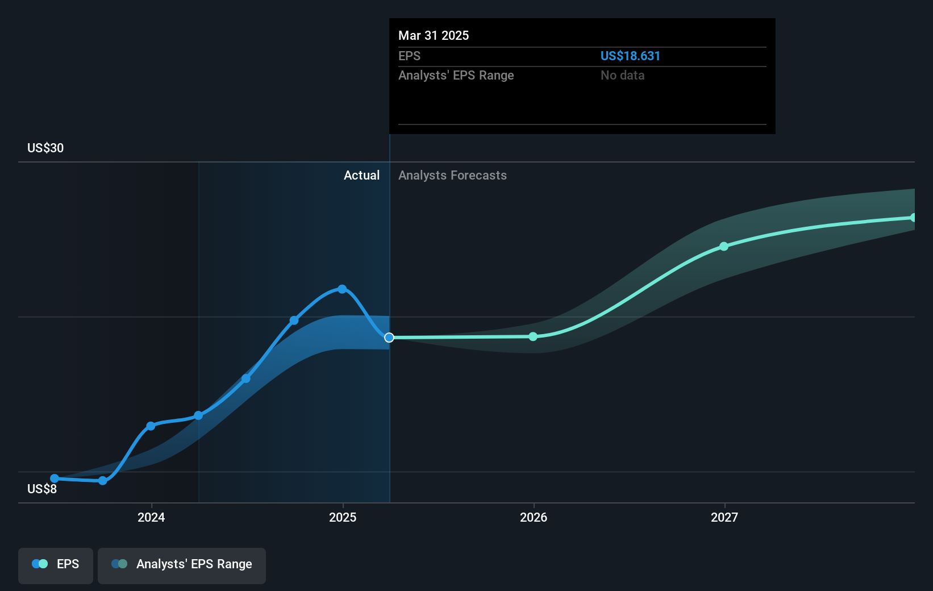The height and width of the screenshot is (591, 933).
Task: Select the early 2024 EPS data point
Action: [151, 426]
